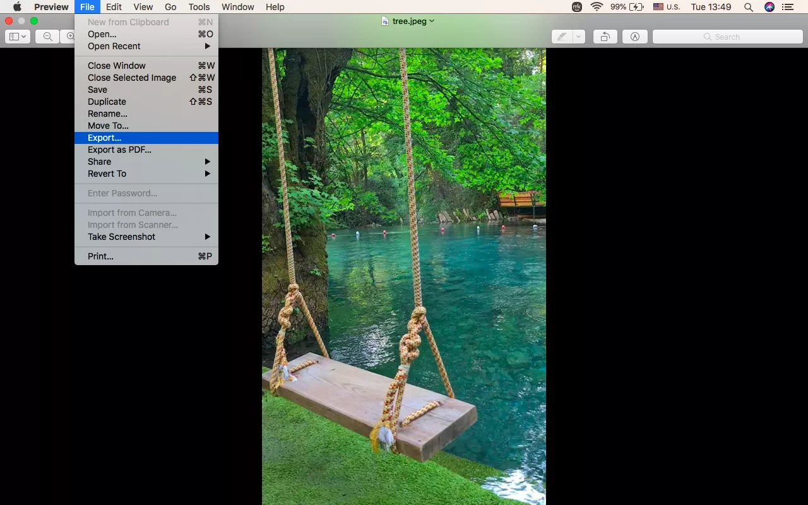808x505 pixels.
Task: Open the Apple menu
Action: coord(17,7)
